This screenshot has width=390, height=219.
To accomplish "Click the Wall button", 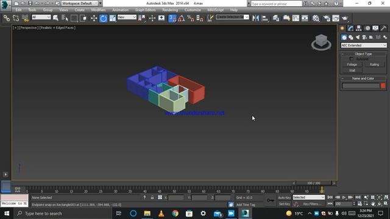I will (x=352, y=71).
